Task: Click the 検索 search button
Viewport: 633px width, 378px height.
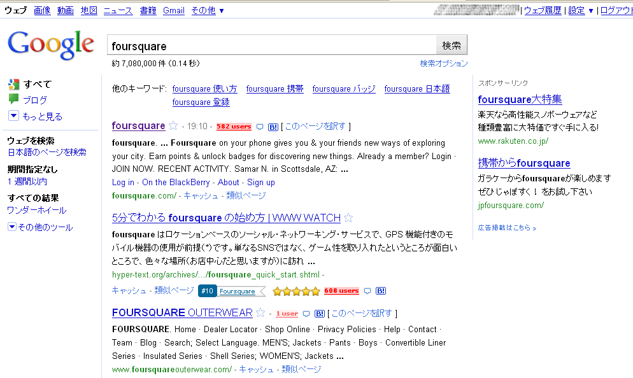Action: click(452, 45)
